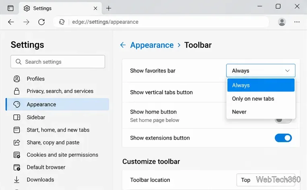
Task: Open Start, home, and new tabs
Action: pos(58,130)
